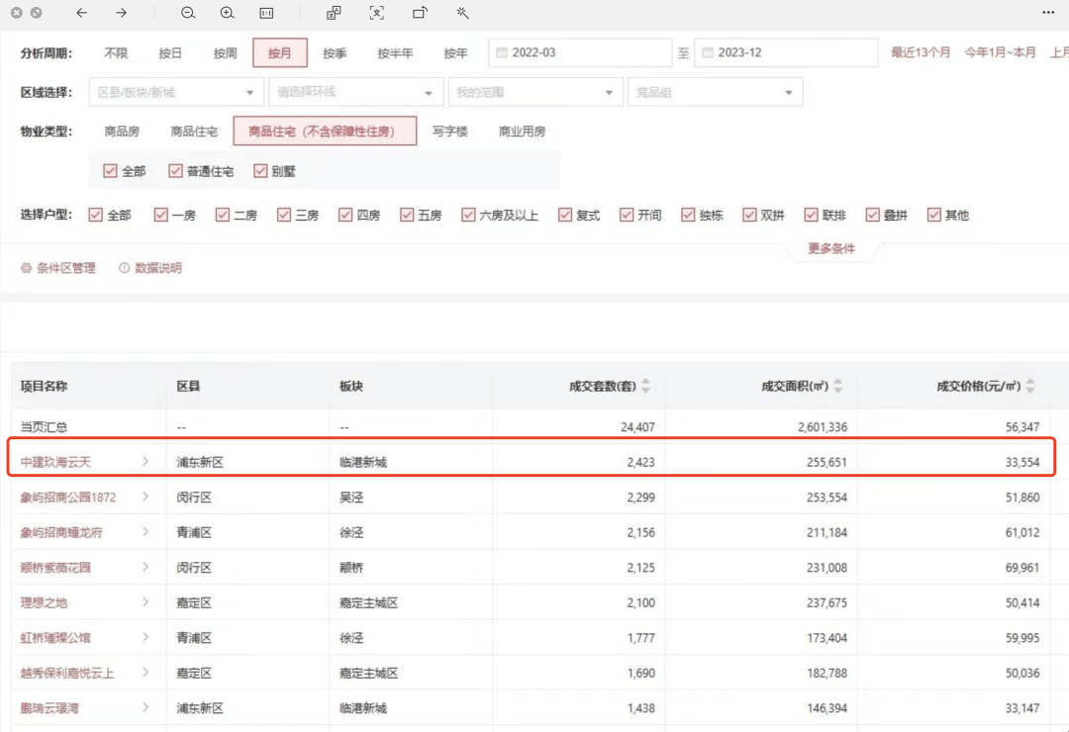
Task: Open the 竞品组 dropdown
Action: point(715,92)
